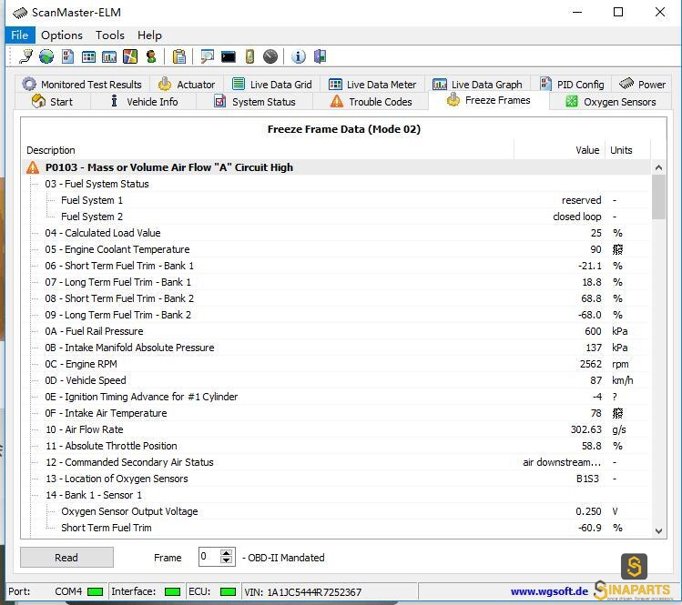Click the warning triangle beside P0103

click(33, 167)
